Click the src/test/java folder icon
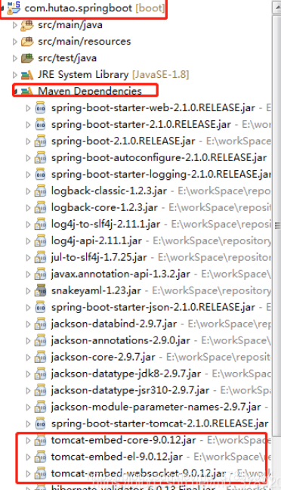This screenshot has width=281, height=490. tap(27, 58)
